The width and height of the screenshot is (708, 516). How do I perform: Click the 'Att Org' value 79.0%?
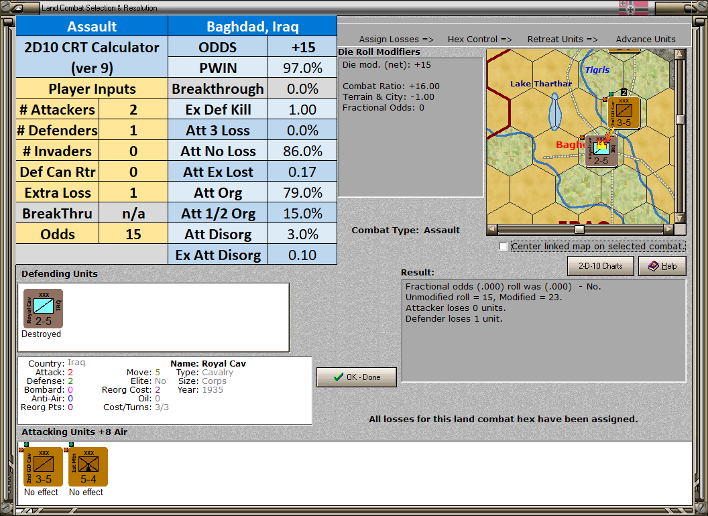[302, 192]
